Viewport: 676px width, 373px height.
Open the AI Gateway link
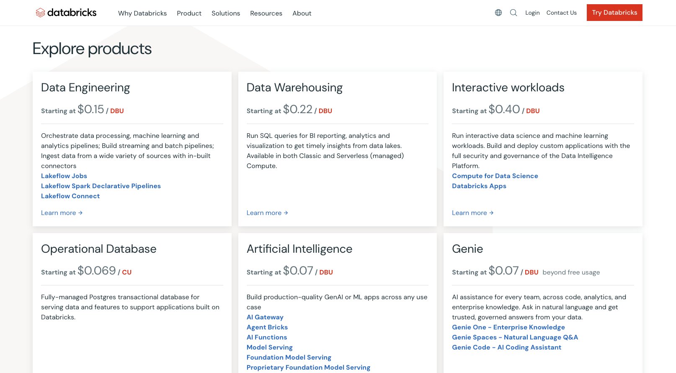(265, 317)
